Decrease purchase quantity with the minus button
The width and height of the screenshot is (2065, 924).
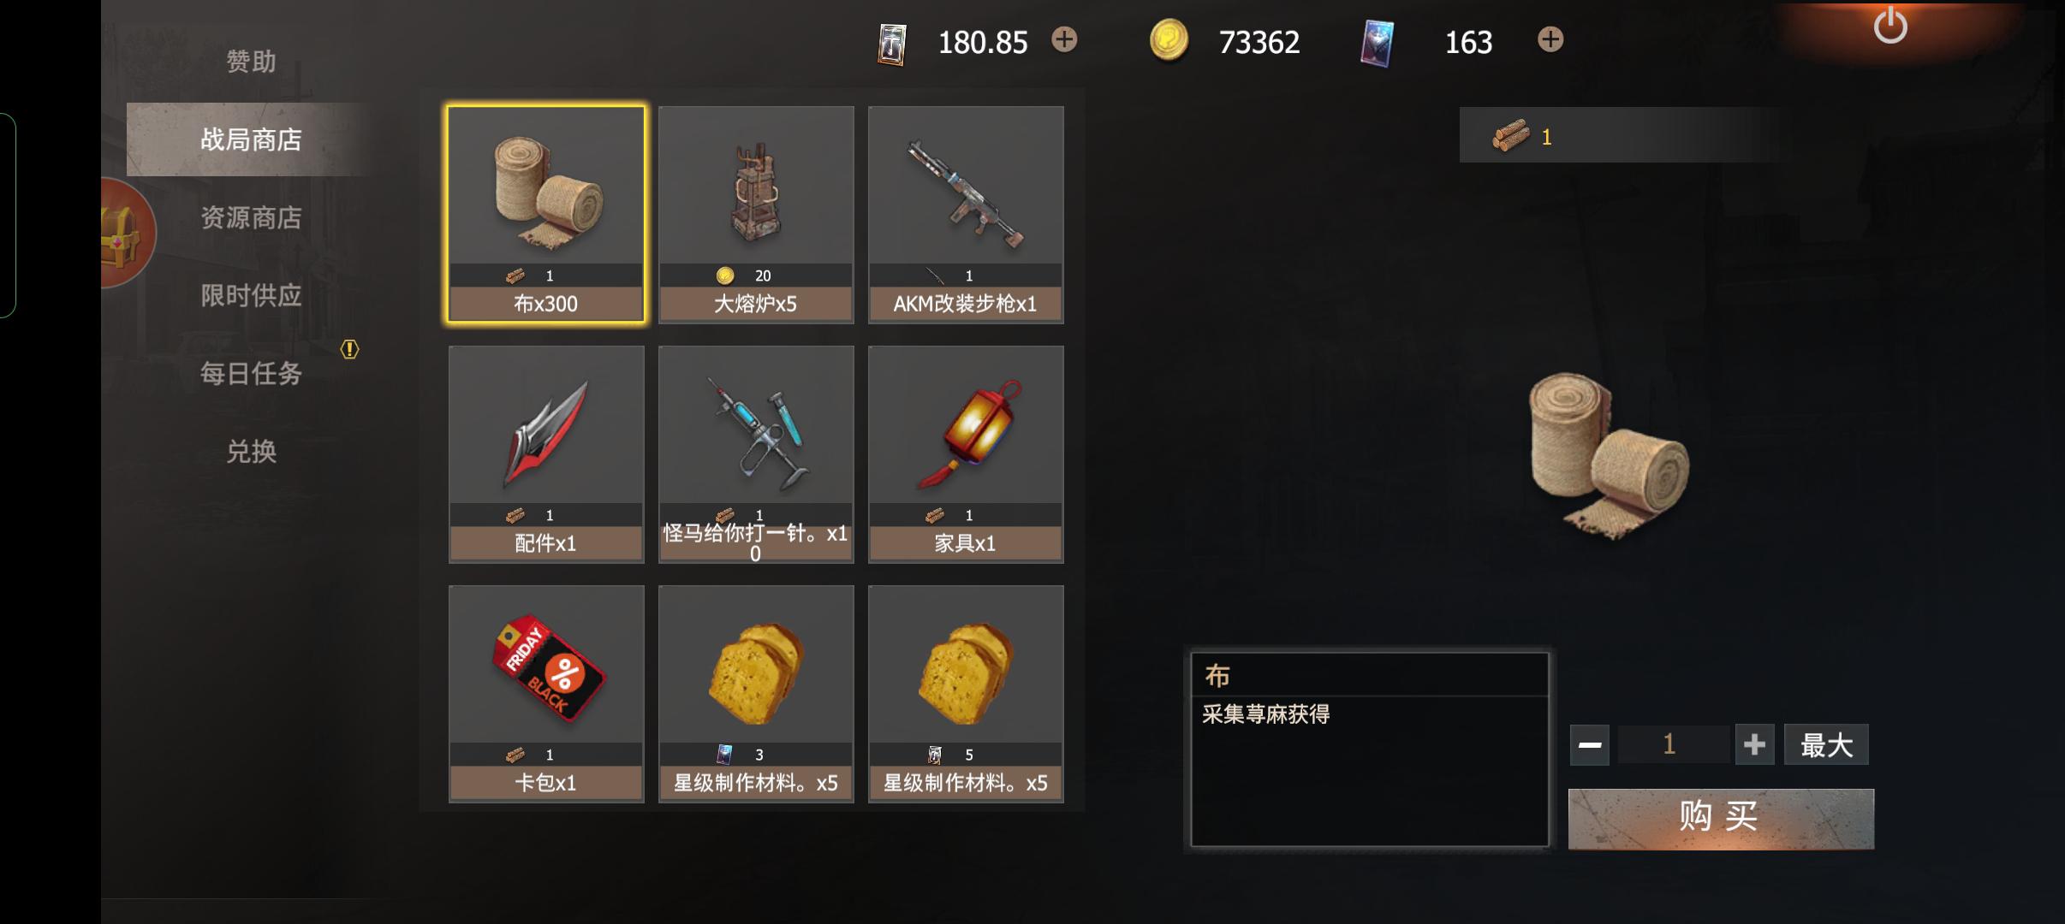tap(1590, 744)
